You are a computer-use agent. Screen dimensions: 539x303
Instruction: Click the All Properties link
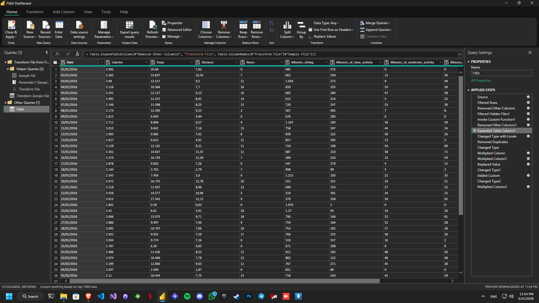481,81
